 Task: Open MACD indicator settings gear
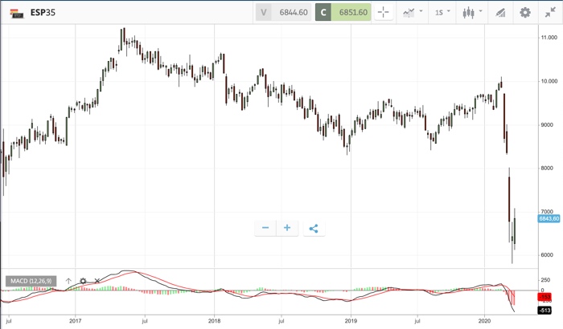83,281
